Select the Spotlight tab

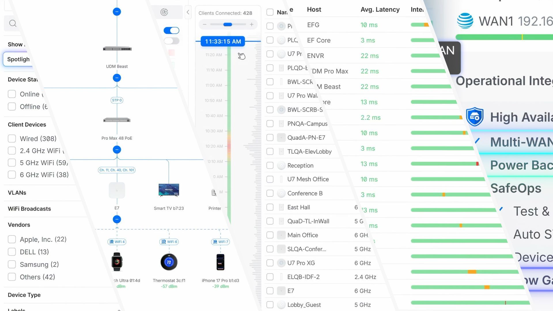pyautogui.click(x=18, y=59)
